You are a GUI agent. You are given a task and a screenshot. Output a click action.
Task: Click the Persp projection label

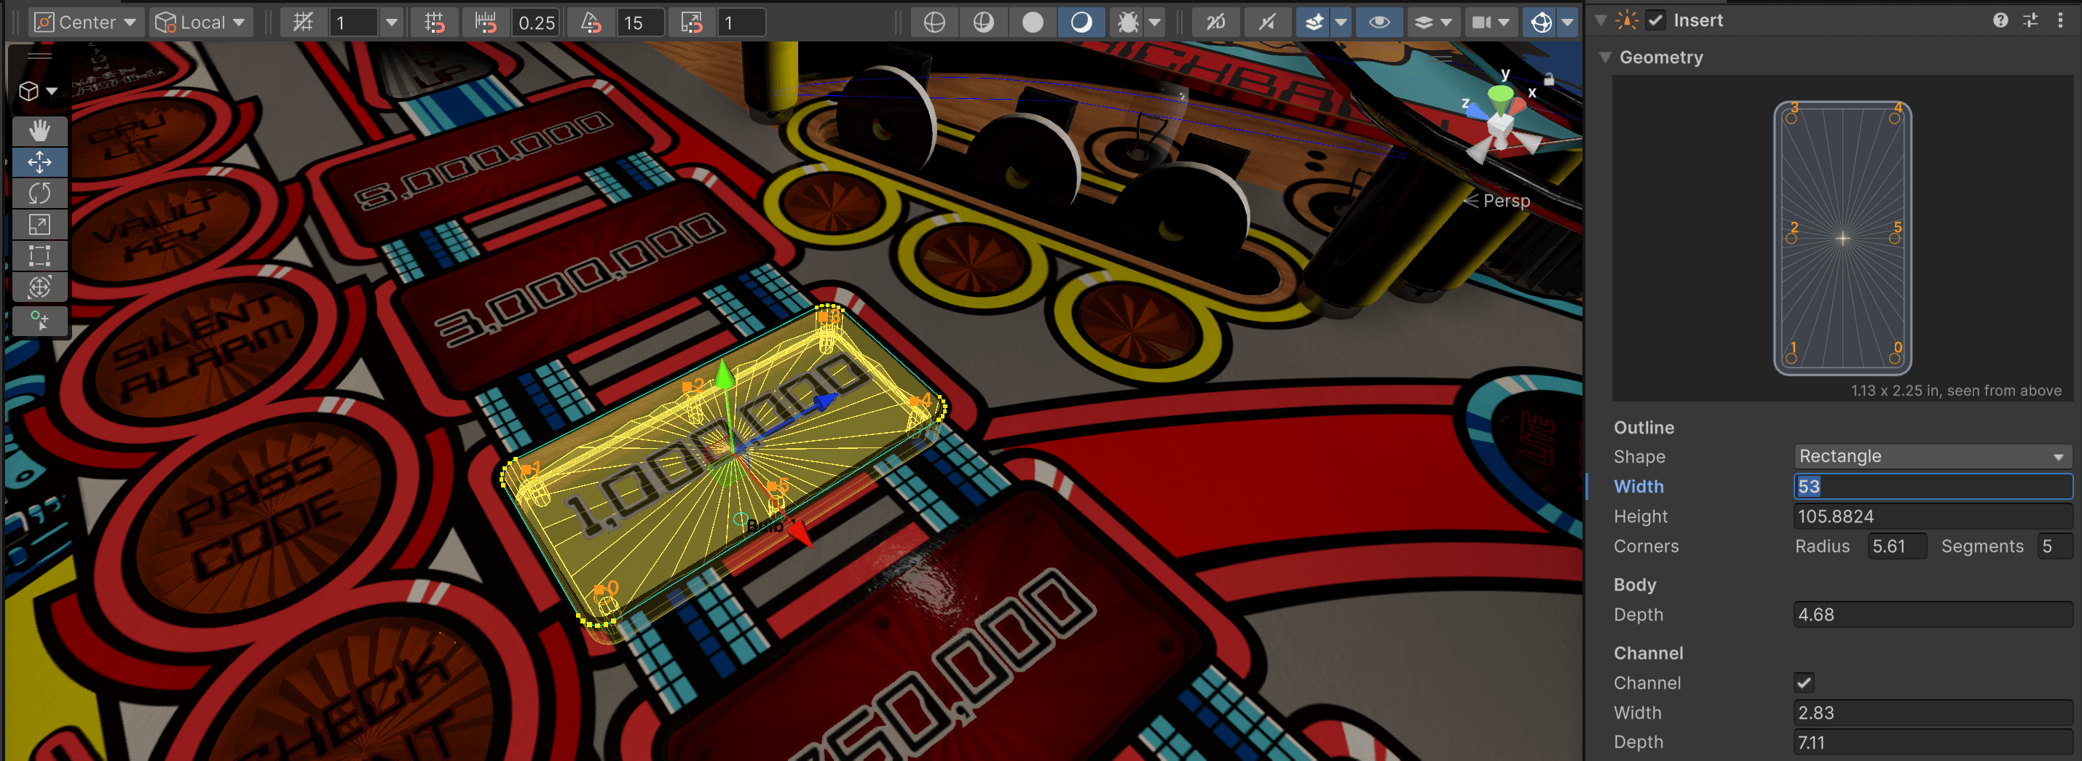pos(1506,201)
